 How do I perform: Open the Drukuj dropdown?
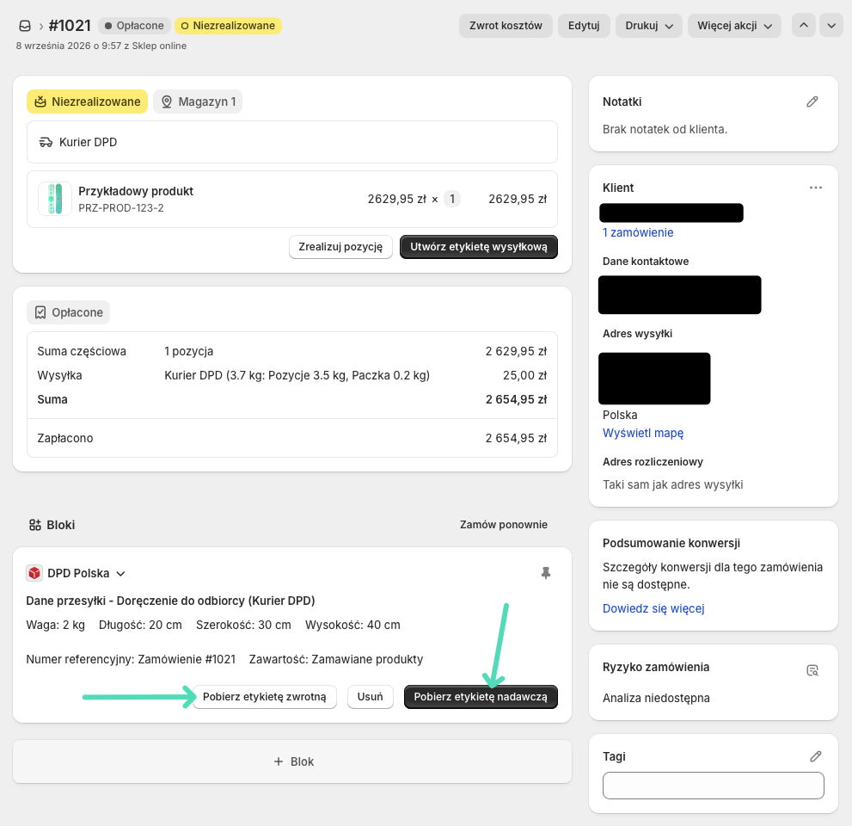[x=649, y=26]
